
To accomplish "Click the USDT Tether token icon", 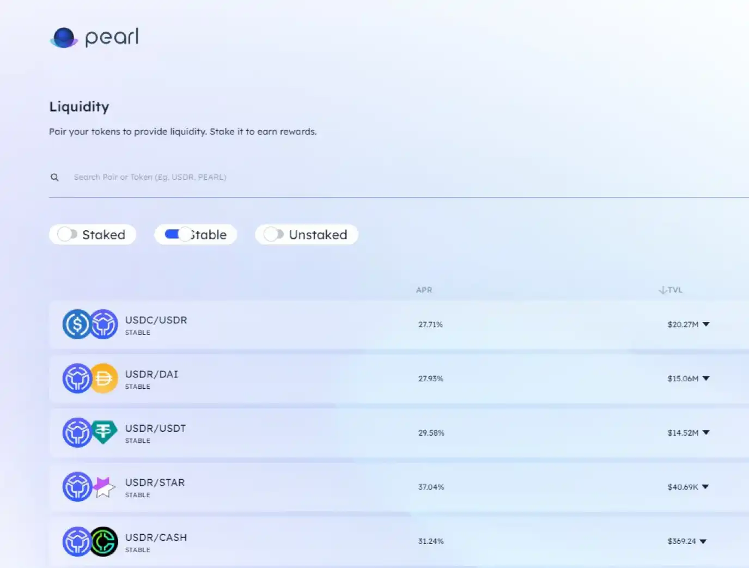I will point(104,432).
